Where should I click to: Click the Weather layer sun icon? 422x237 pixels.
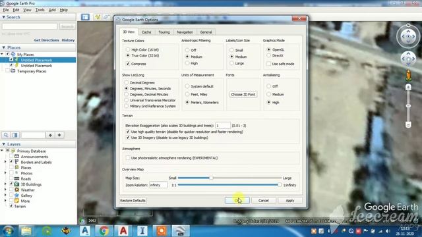pyautogui.click(x=16, y=190)
